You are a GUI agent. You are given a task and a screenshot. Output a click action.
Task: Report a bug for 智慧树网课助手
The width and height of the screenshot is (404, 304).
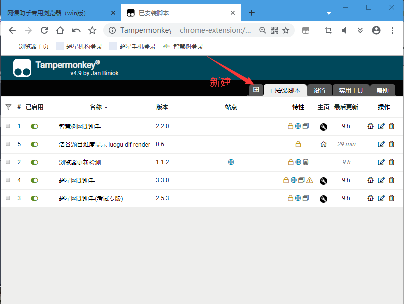370,126
